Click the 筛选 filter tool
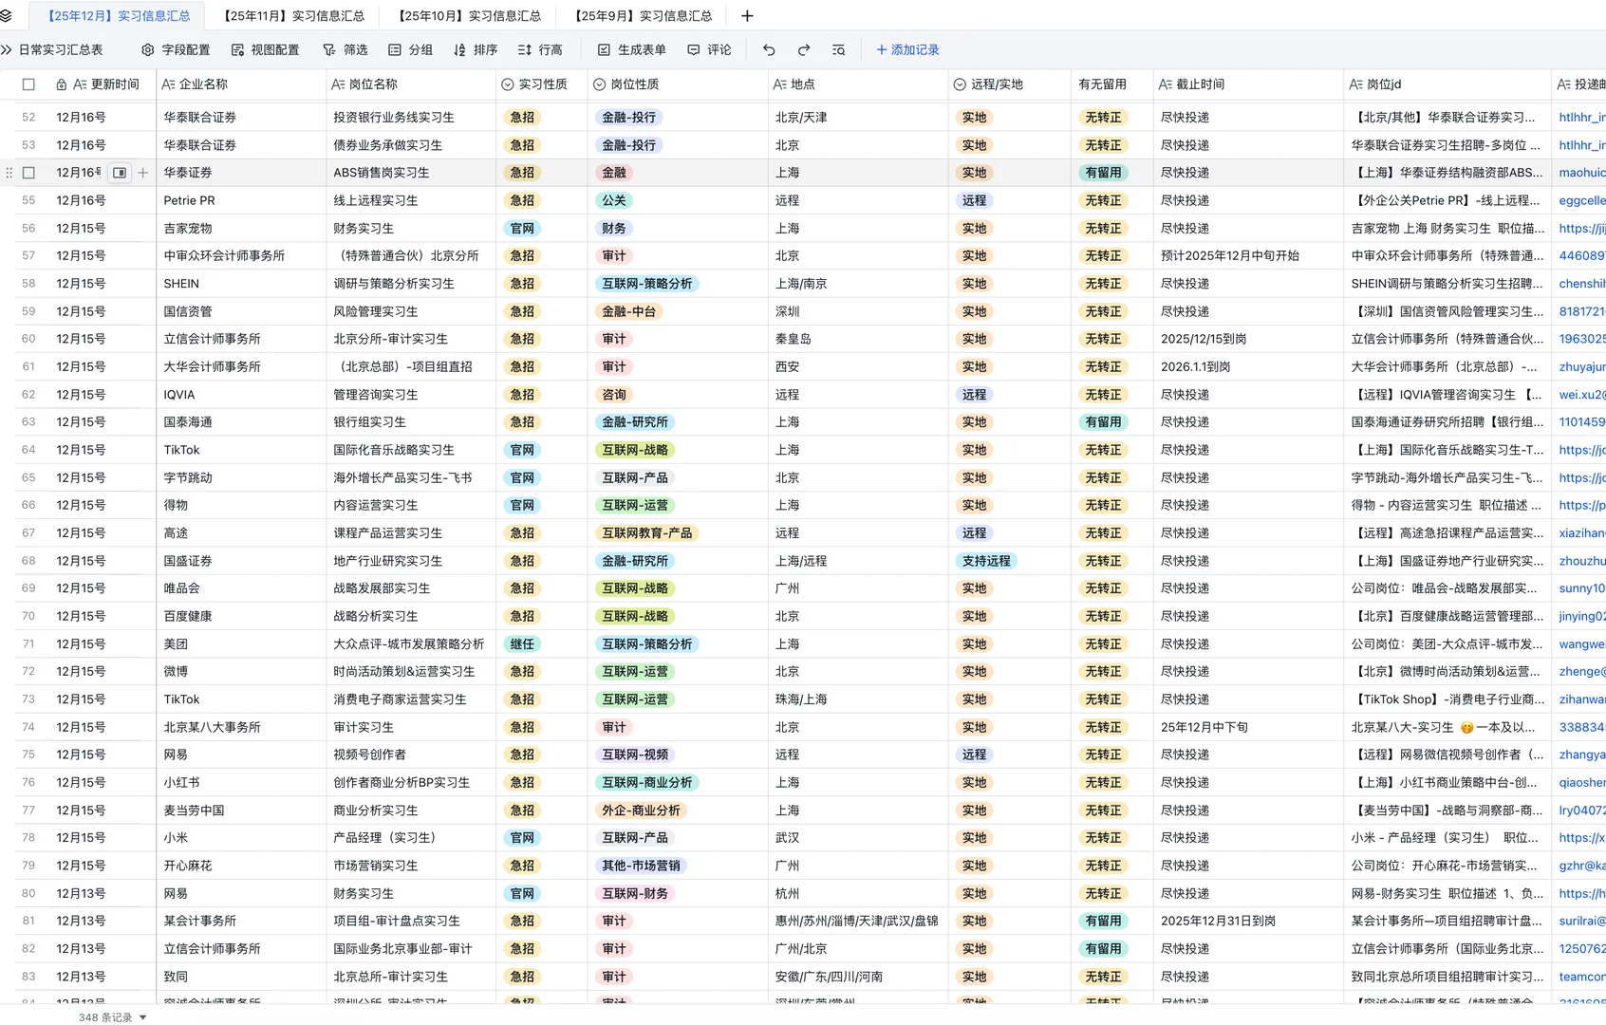1606x1025 pixels. pos(345,50)
